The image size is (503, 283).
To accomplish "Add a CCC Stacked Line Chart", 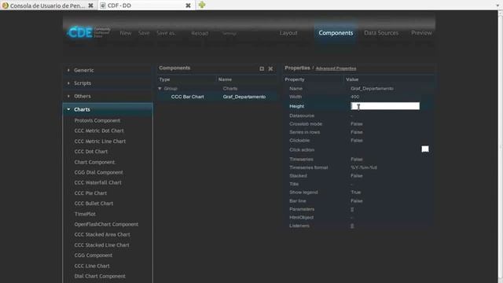I will pos(101,244).
